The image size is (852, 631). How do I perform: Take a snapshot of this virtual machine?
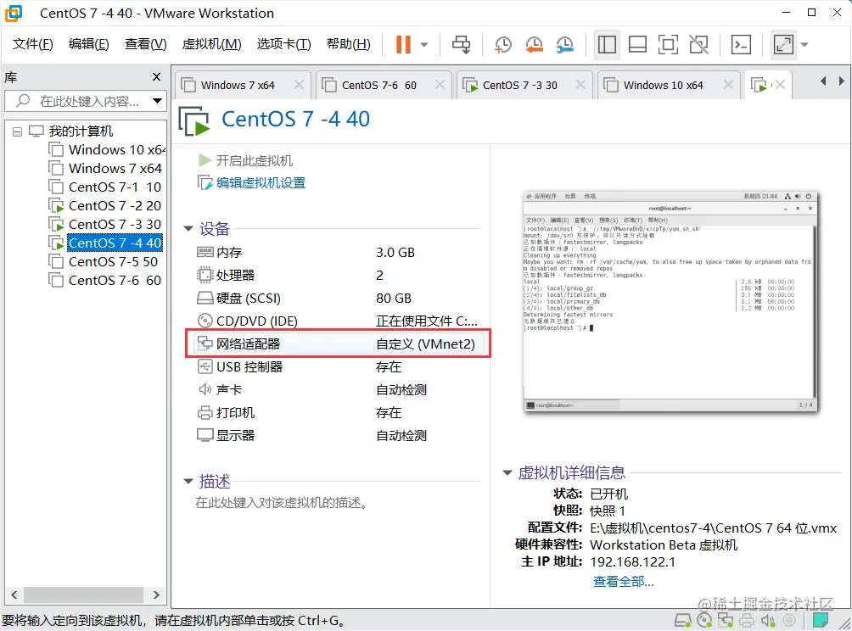(x=502, y=44)
